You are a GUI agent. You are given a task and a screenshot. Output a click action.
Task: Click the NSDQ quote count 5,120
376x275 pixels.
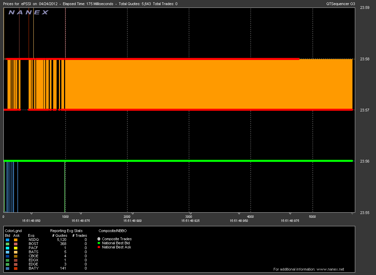[61, 240]
